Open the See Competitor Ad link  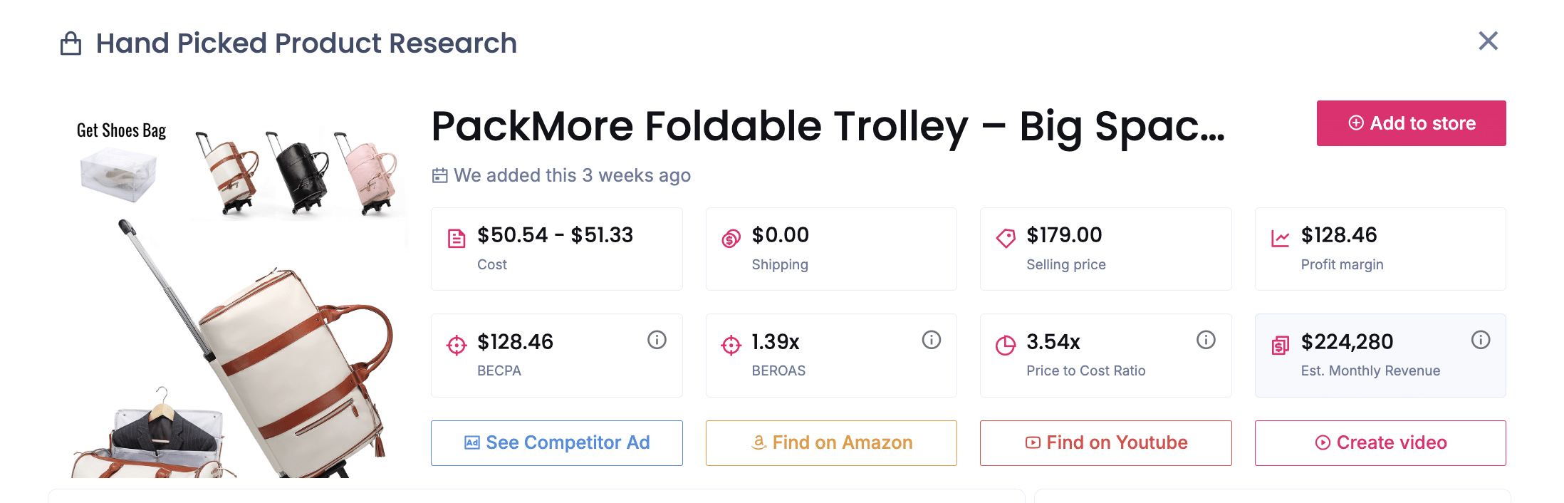[557, 442]
